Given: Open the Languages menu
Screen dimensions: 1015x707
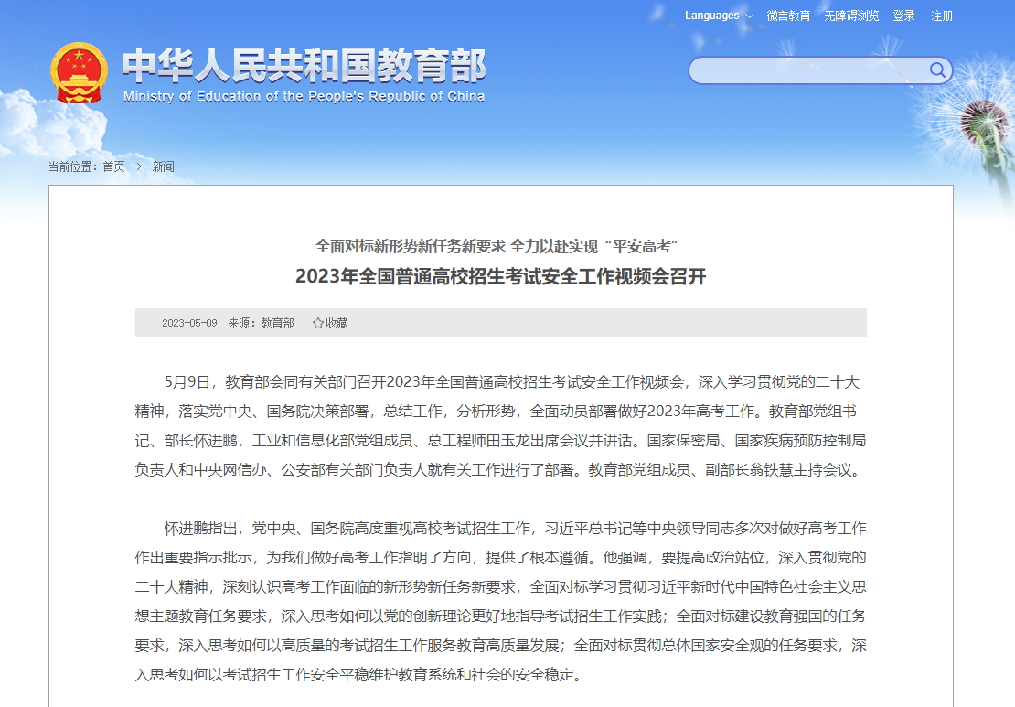Looking at the screenshot, I should tap(712, 16).
